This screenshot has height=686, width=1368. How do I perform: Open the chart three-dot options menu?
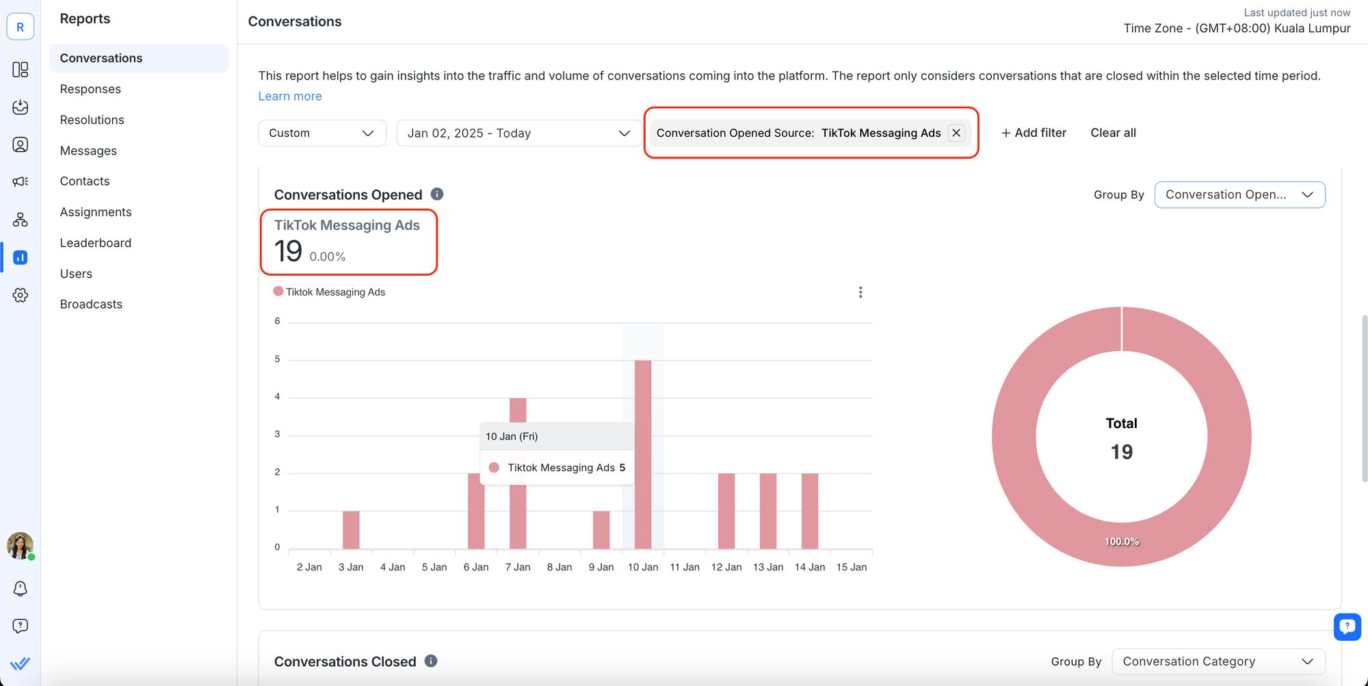click(x=860, y=292)
